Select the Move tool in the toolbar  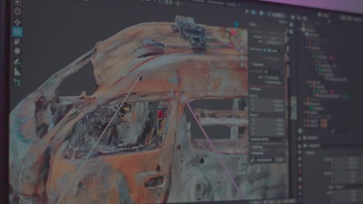tap(18, 22)
